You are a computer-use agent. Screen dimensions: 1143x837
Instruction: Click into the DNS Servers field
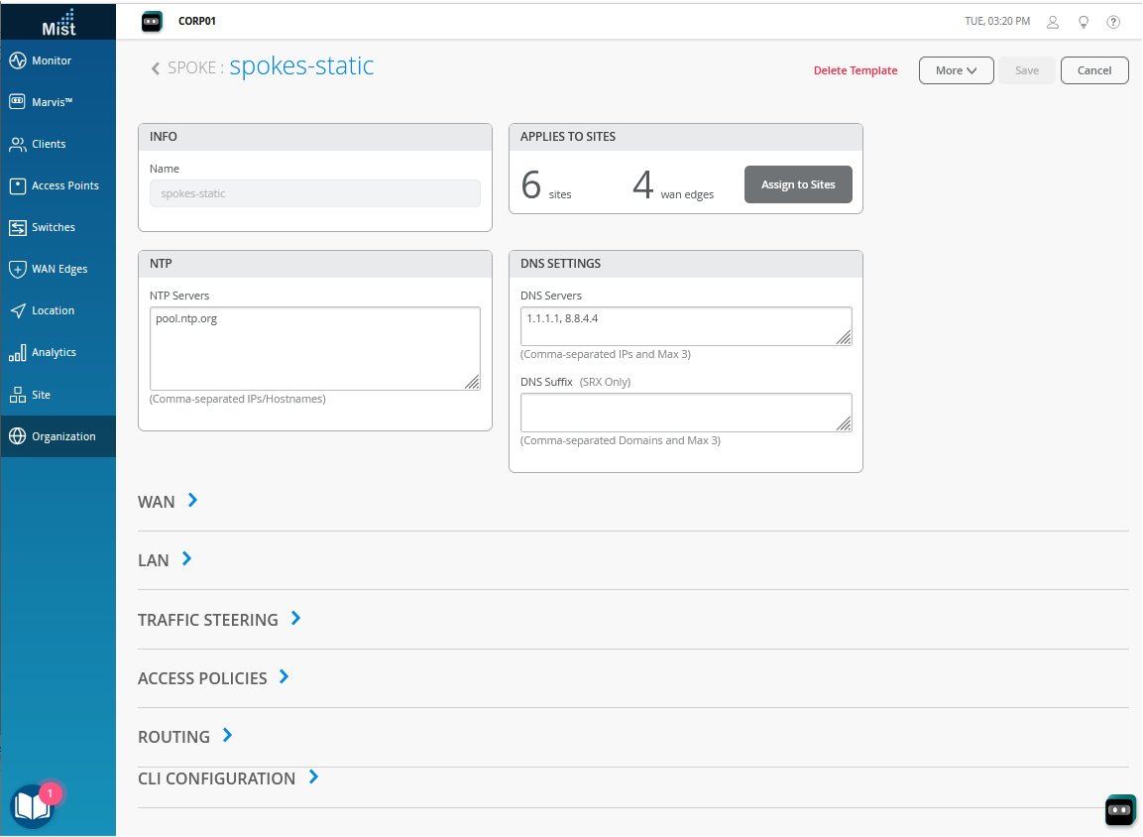pos(685,325)
